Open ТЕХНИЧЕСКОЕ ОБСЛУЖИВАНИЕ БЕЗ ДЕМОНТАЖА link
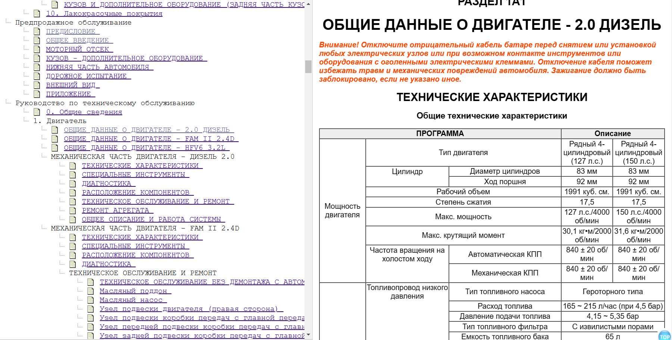Screen dimensions: 672x340 [202, 282]
